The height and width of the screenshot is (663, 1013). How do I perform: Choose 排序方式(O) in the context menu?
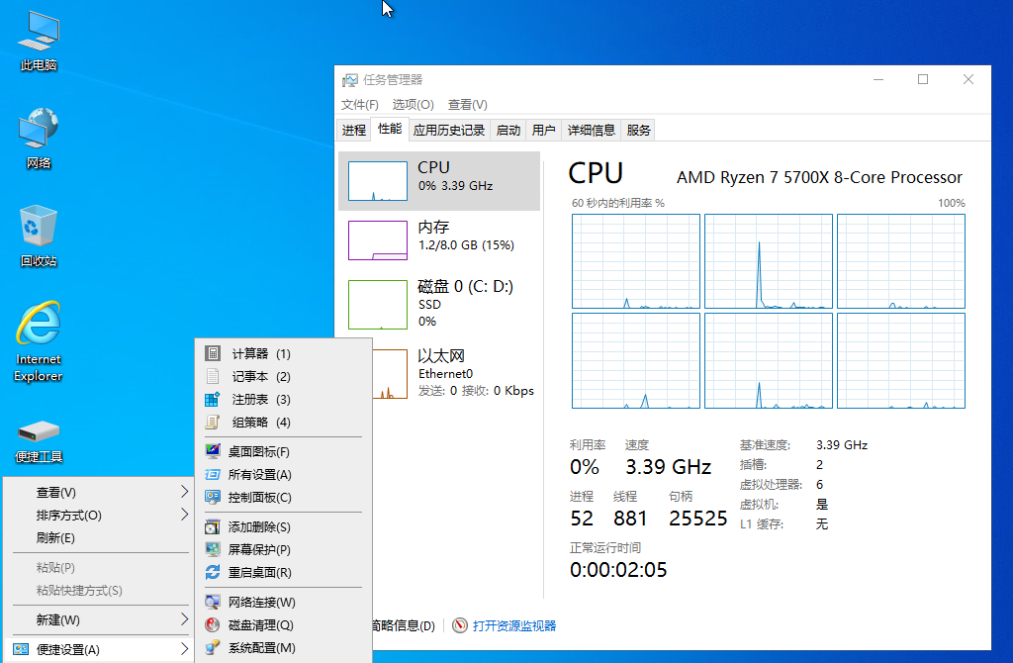(97, 515)
